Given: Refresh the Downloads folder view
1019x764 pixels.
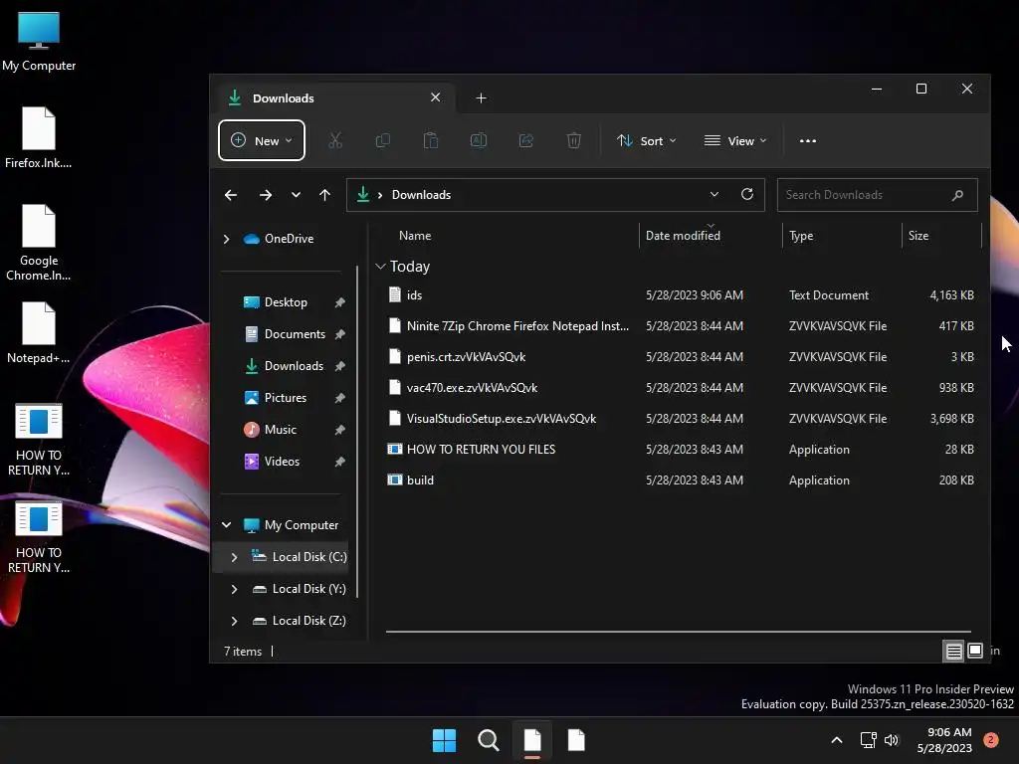Looking at the screenshot, I should [747, 194].
